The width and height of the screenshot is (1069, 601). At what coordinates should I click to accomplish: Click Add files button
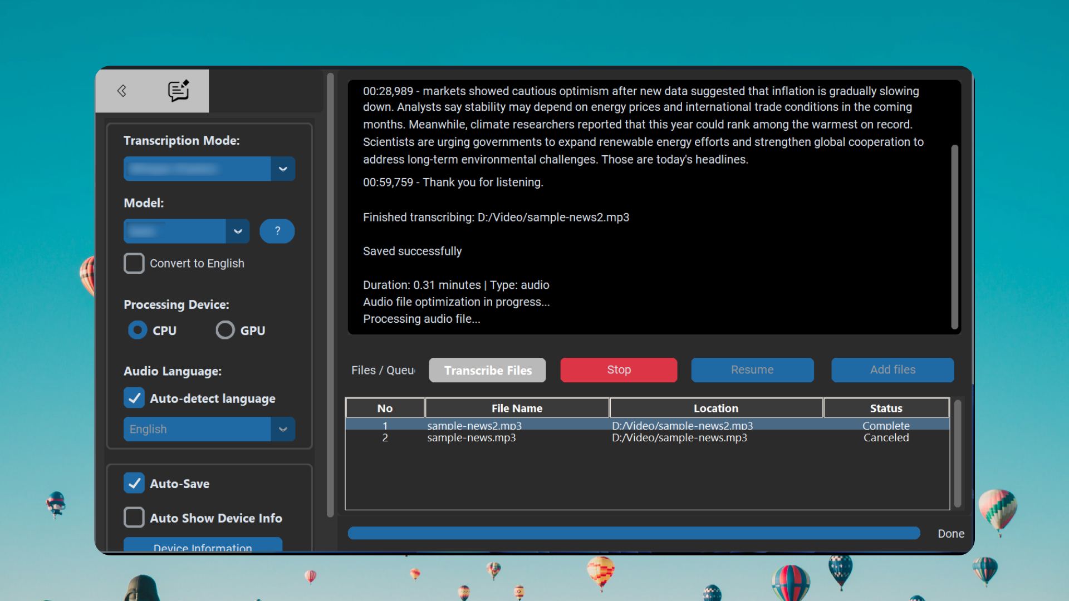pyautogui.click(x=892, y=370)
